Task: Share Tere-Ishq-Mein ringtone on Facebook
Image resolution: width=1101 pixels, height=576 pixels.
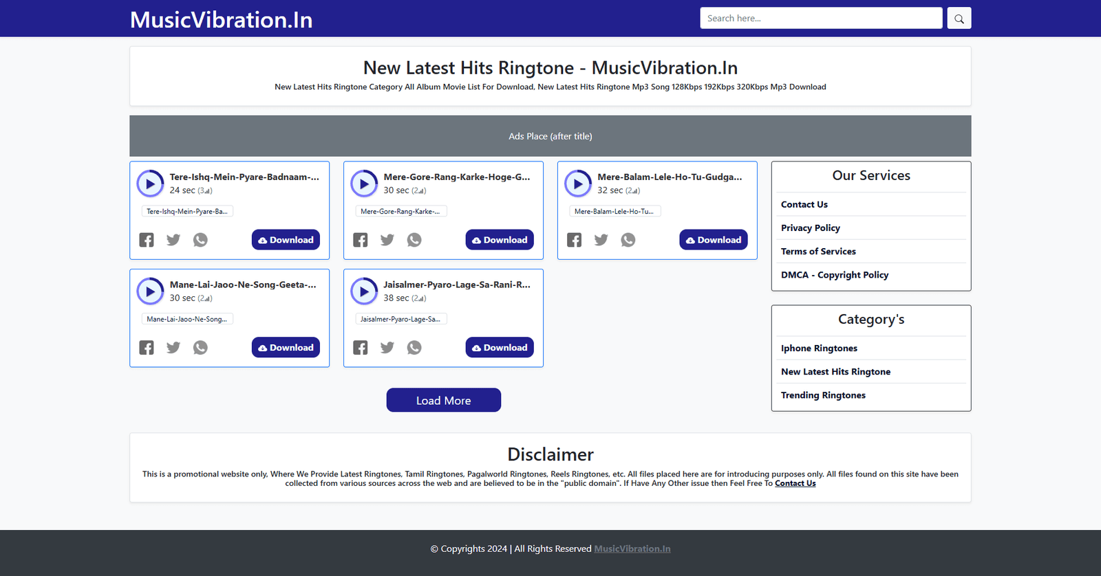Action: click(x=147, y=240)
